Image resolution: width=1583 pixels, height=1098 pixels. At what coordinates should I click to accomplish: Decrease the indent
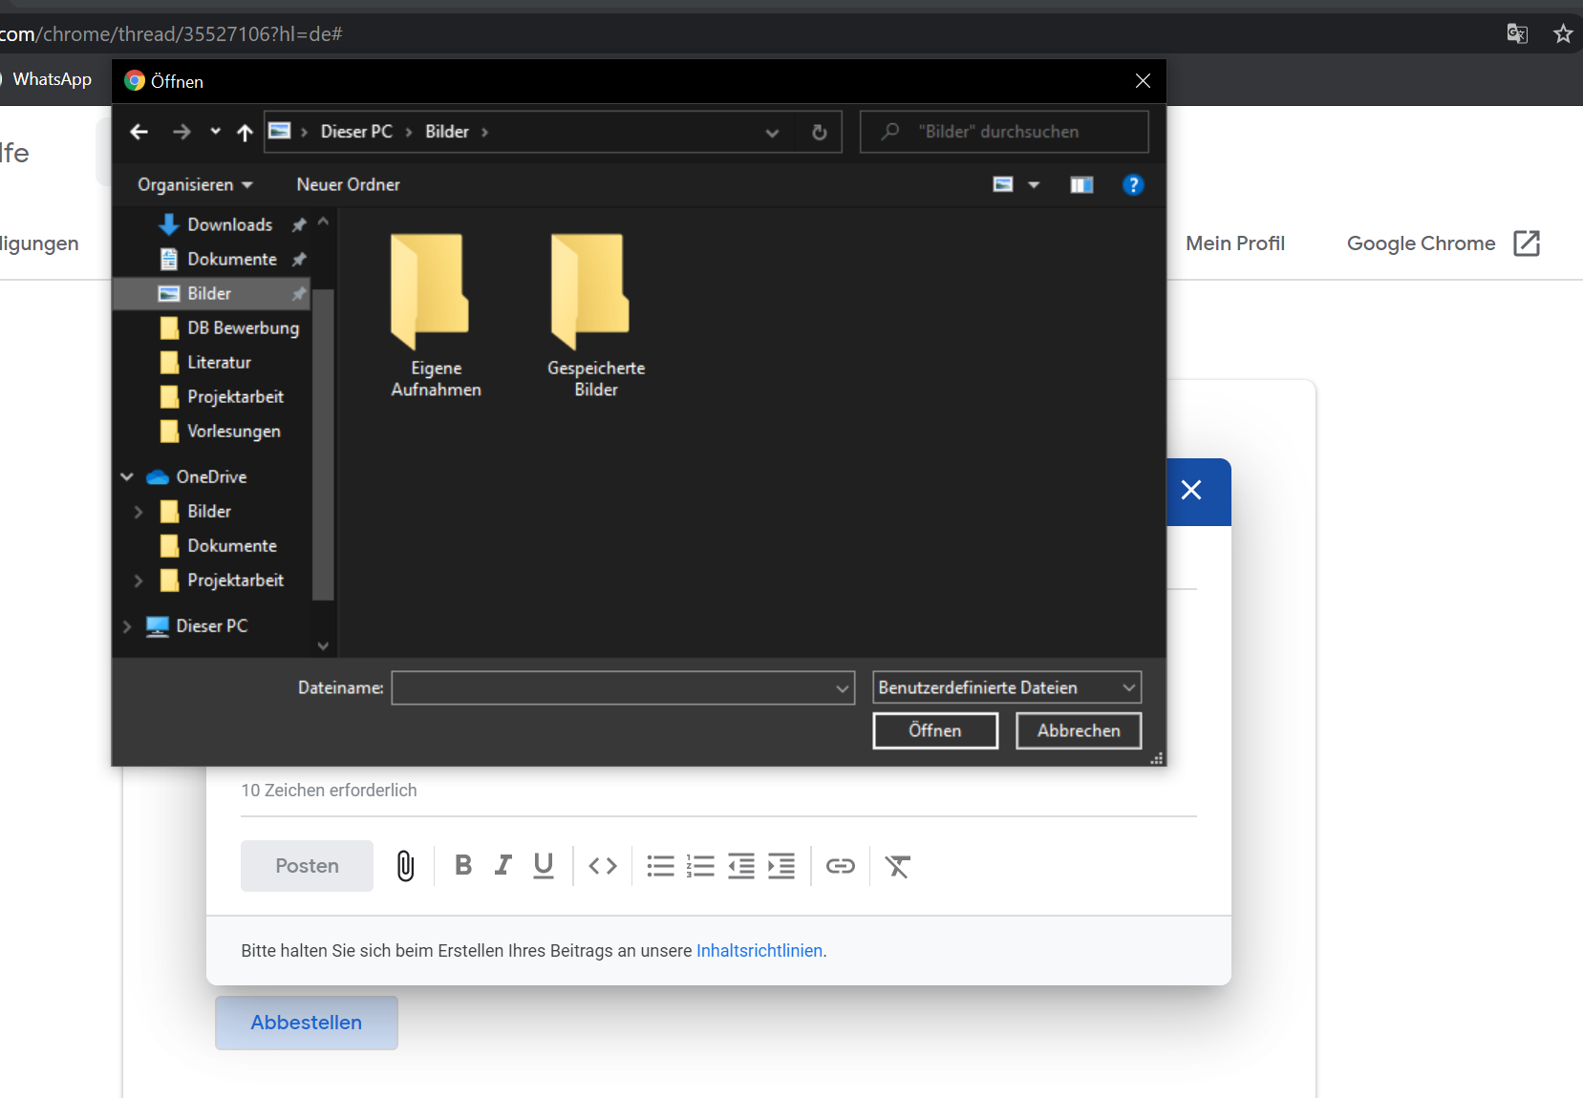click(x=741, y=866)
